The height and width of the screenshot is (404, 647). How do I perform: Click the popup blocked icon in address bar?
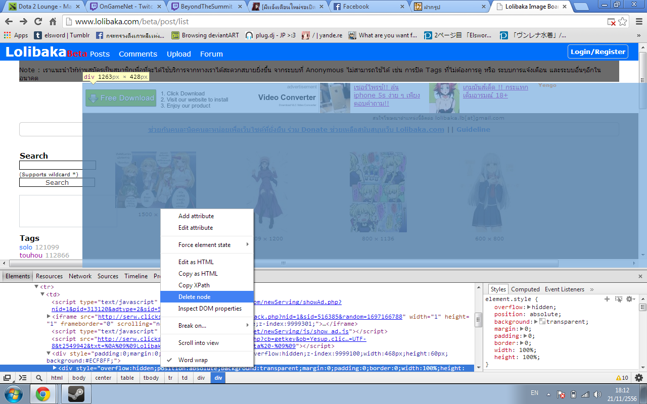(x=611, y=22)
